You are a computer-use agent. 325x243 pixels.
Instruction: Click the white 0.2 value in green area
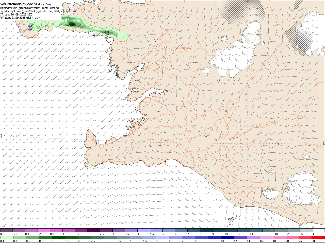pos(67,19)
